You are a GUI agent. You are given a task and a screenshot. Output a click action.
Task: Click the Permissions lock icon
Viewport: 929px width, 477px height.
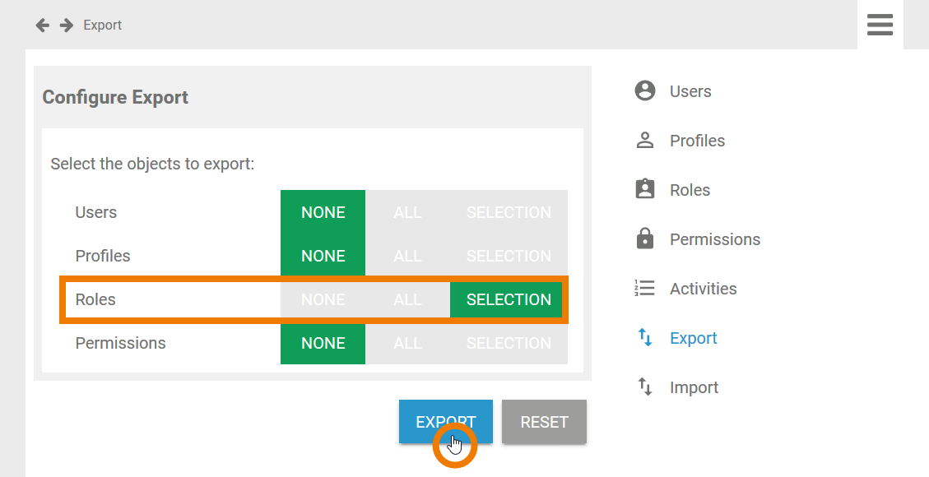pos(645,238)
